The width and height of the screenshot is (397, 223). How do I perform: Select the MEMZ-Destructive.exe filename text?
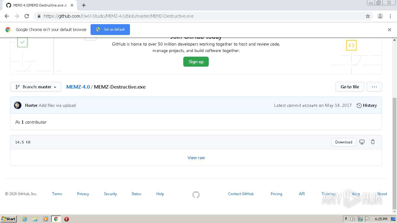(x=120, y=87)
